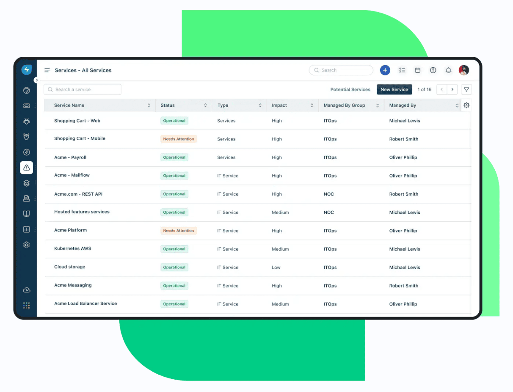513x392 pixels.
Task: Open the stacked layers icon in sidebar
Action: tap(27, 183)
